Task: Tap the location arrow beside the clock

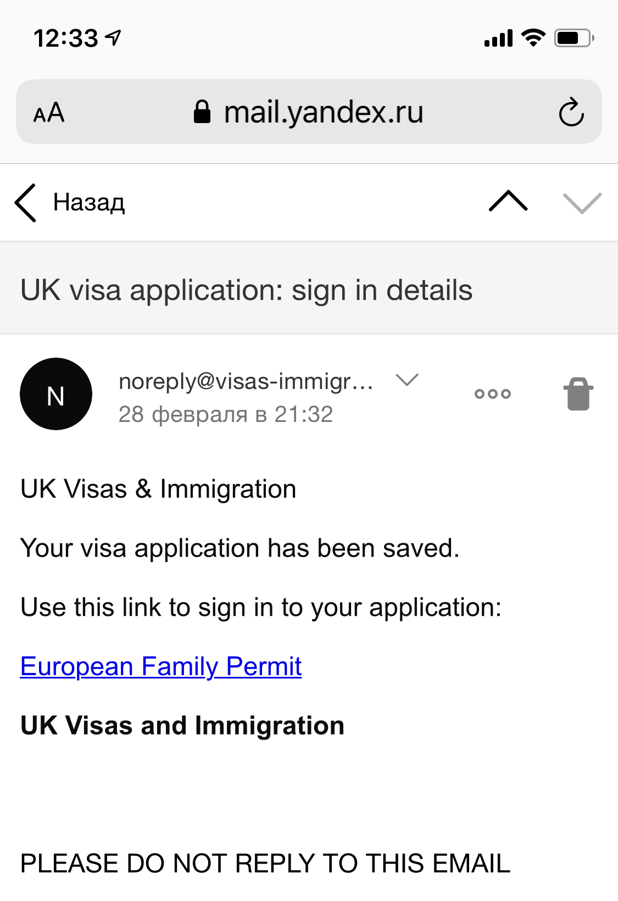Action: pyautogui.click(x=114, y=37)
